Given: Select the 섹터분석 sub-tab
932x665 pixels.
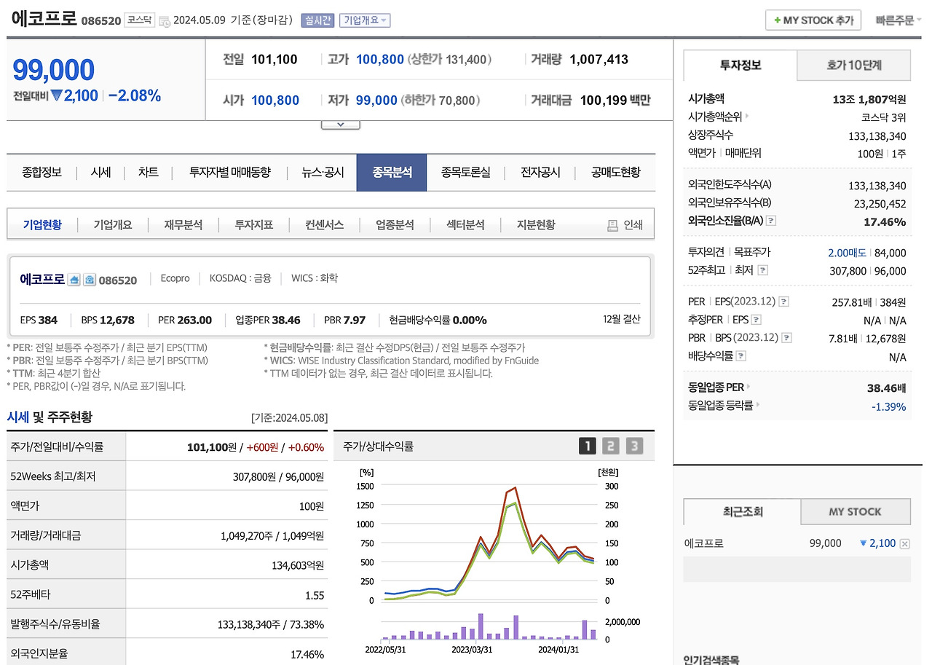Looking at the screenshot, I should [x=465, y=225].
